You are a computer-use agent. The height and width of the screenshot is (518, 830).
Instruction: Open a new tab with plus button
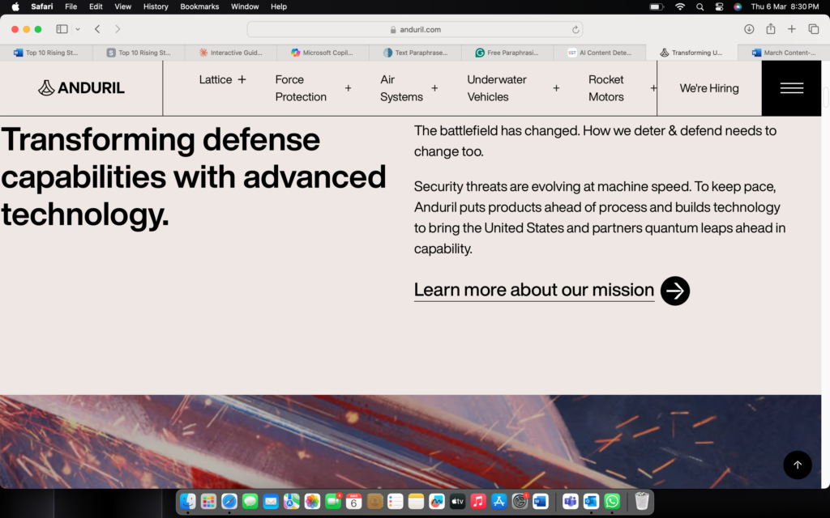click(791, 29)
